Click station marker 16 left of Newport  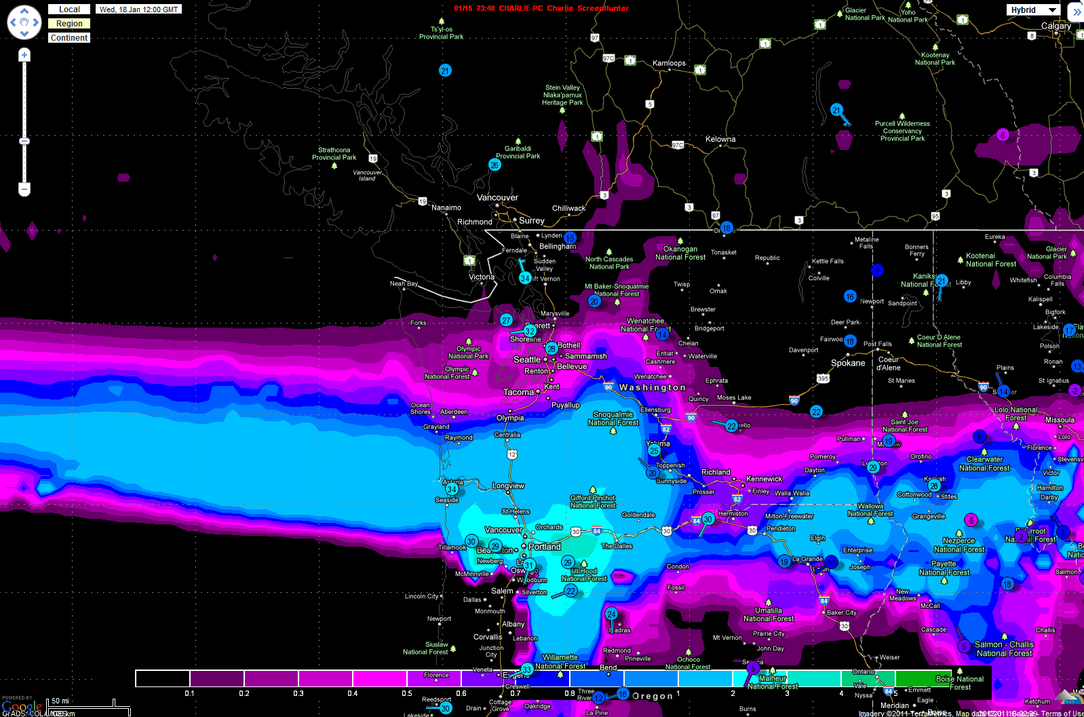[x=850, y=296]
